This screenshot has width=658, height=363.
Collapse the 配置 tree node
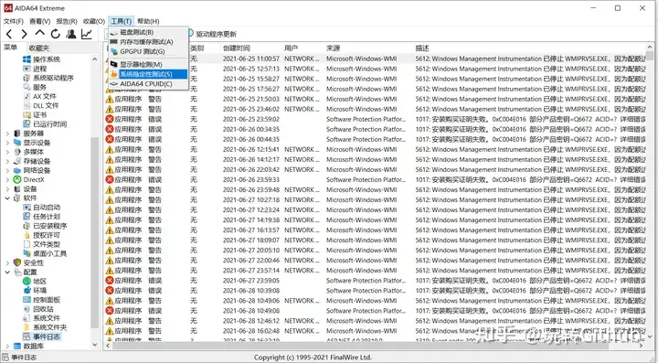point(7,272)
